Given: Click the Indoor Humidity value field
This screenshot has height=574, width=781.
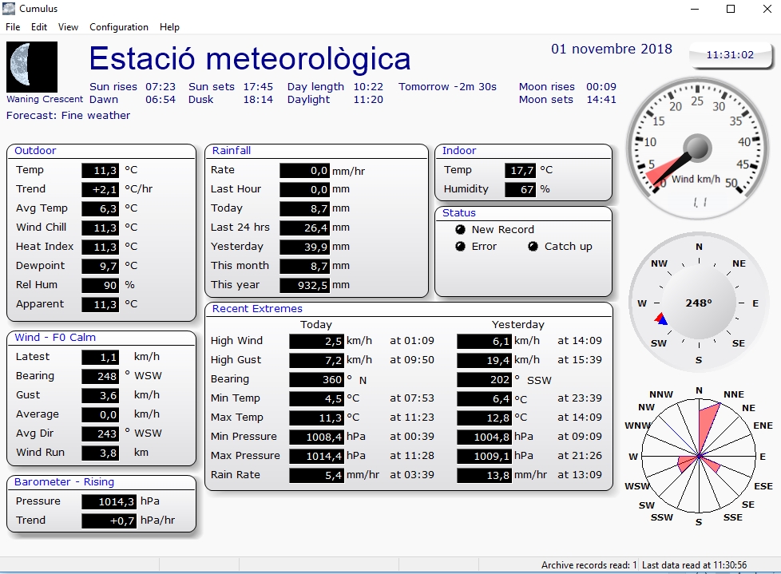Looking at the screenshot, I should pos(520,189).
